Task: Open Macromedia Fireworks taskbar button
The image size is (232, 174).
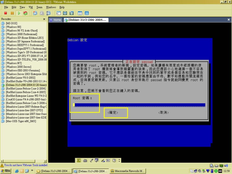Action: pos(128,171)
